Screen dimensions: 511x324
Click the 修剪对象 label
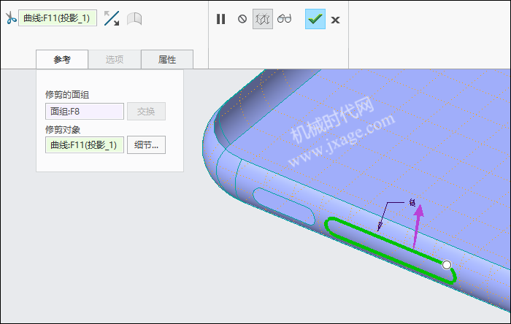(63, 130)
